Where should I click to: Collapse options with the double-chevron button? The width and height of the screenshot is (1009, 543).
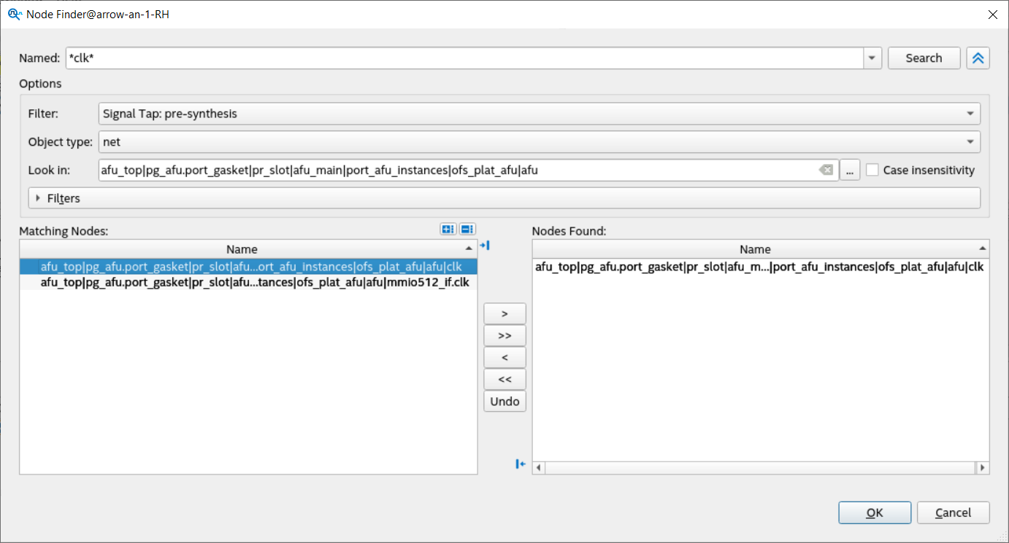pyautogui.click(x=978, y=58)
